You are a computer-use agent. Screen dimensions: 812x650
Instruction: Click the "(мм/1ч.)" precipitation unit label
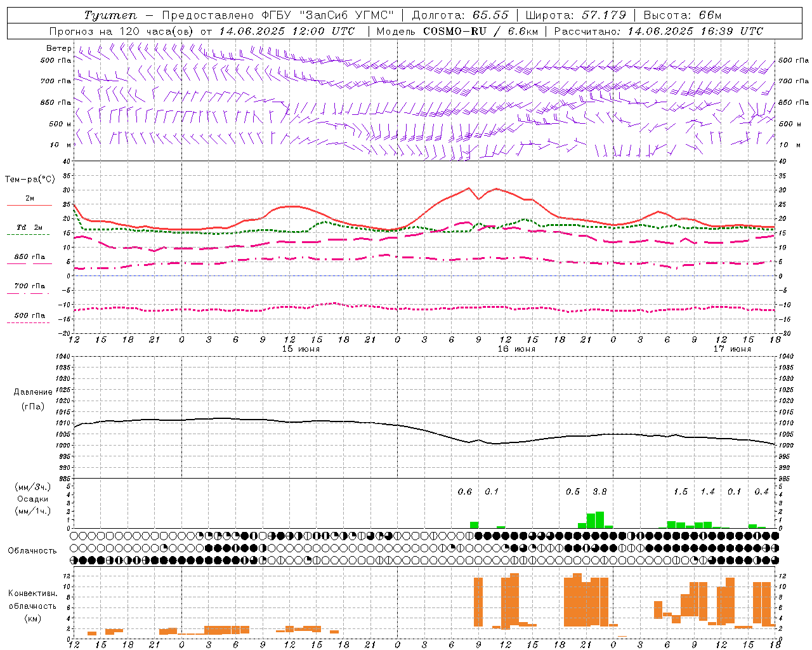click(x=32, y=511)
